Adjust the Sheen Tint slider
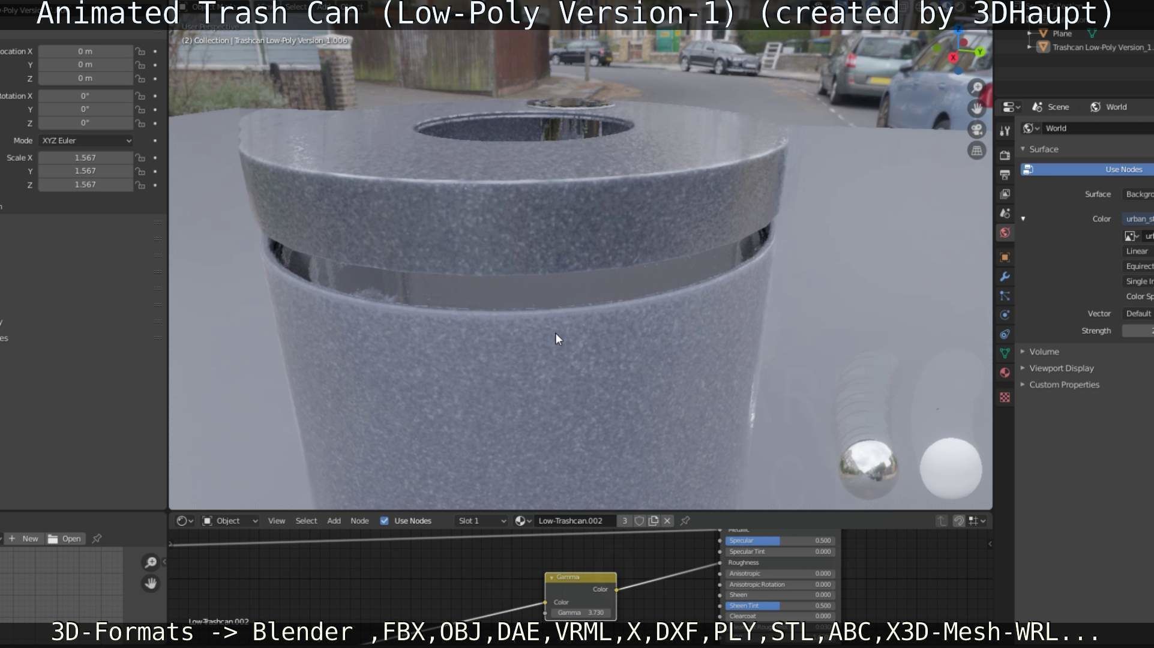 coord(779,606)
